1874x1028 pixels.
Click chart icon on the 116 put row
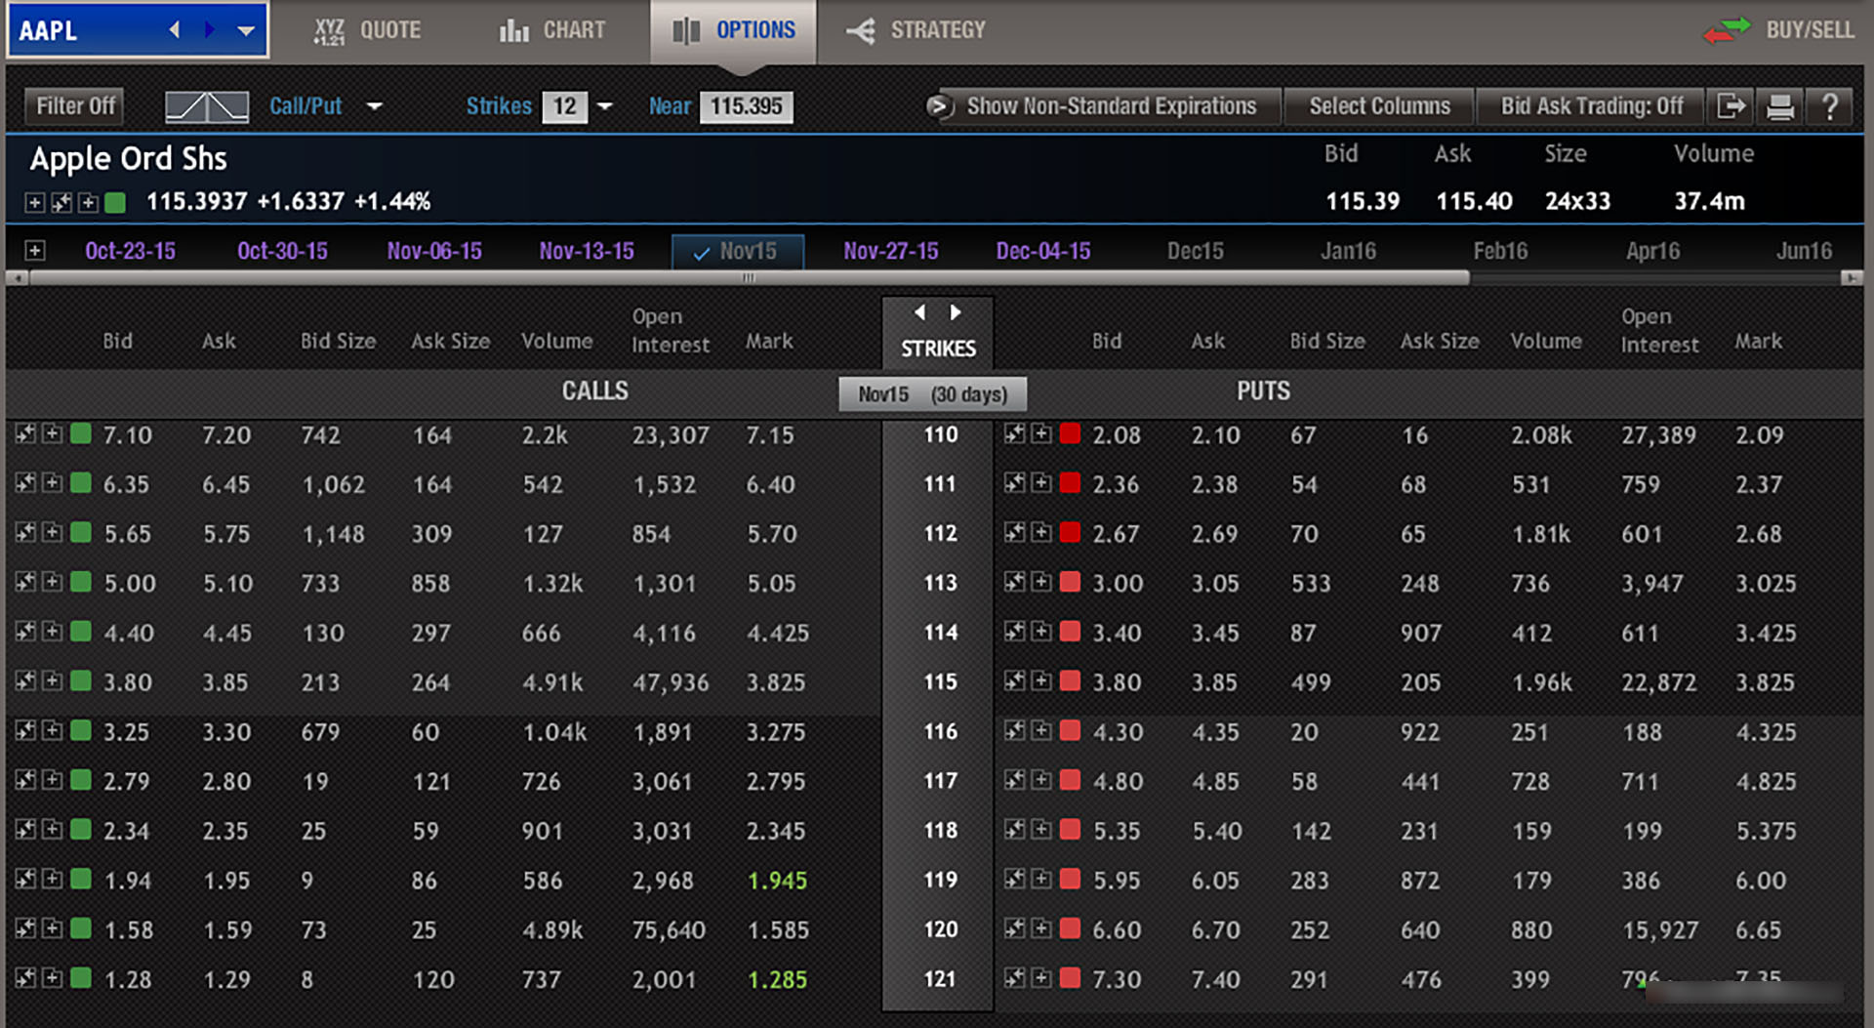1014,730
